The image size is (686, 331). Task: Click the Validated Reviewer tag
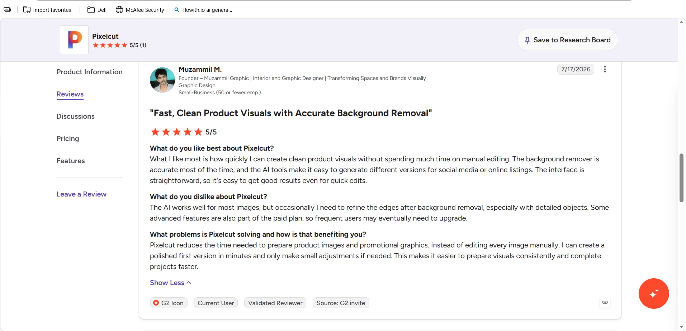[275, 303]
